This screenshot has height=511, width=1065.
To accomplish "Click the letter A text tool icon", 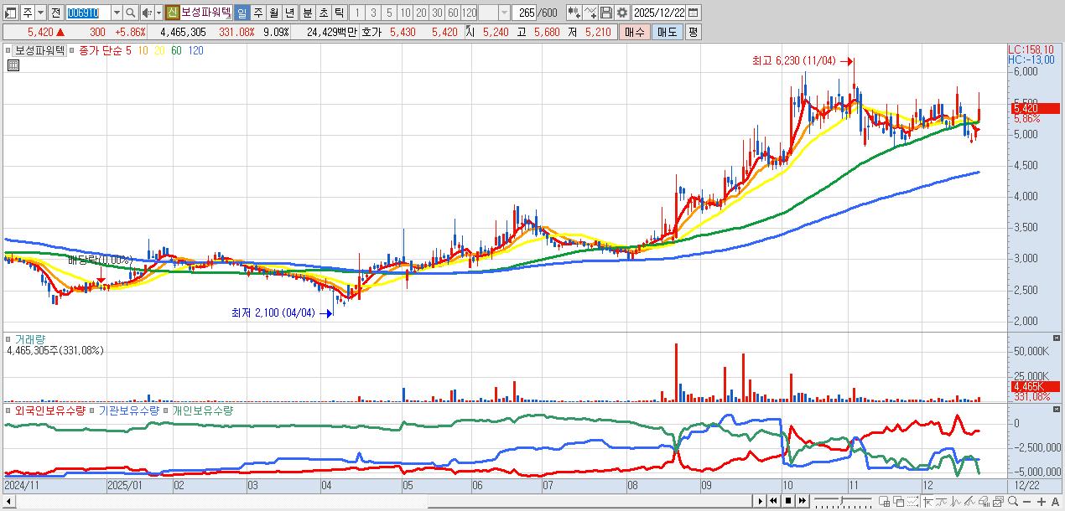I will click(1055, 501).
